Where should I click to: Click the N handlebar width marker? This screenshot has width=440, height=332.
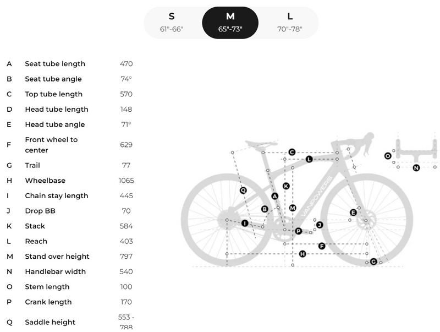click(x=416, y=168)
